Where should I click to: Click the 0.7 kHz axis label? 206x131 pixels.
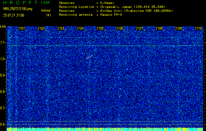point(3,108)
